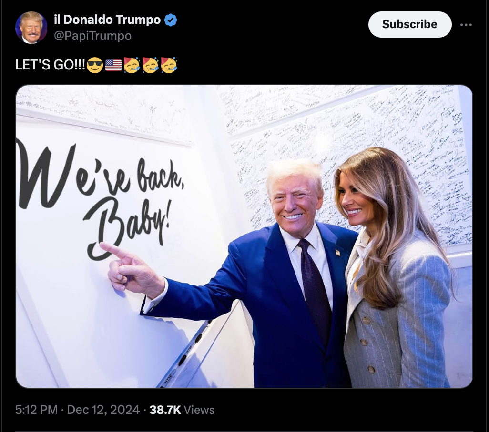
Task: Click the Dec 12, 2024 date link
Action: coord(103,410)
